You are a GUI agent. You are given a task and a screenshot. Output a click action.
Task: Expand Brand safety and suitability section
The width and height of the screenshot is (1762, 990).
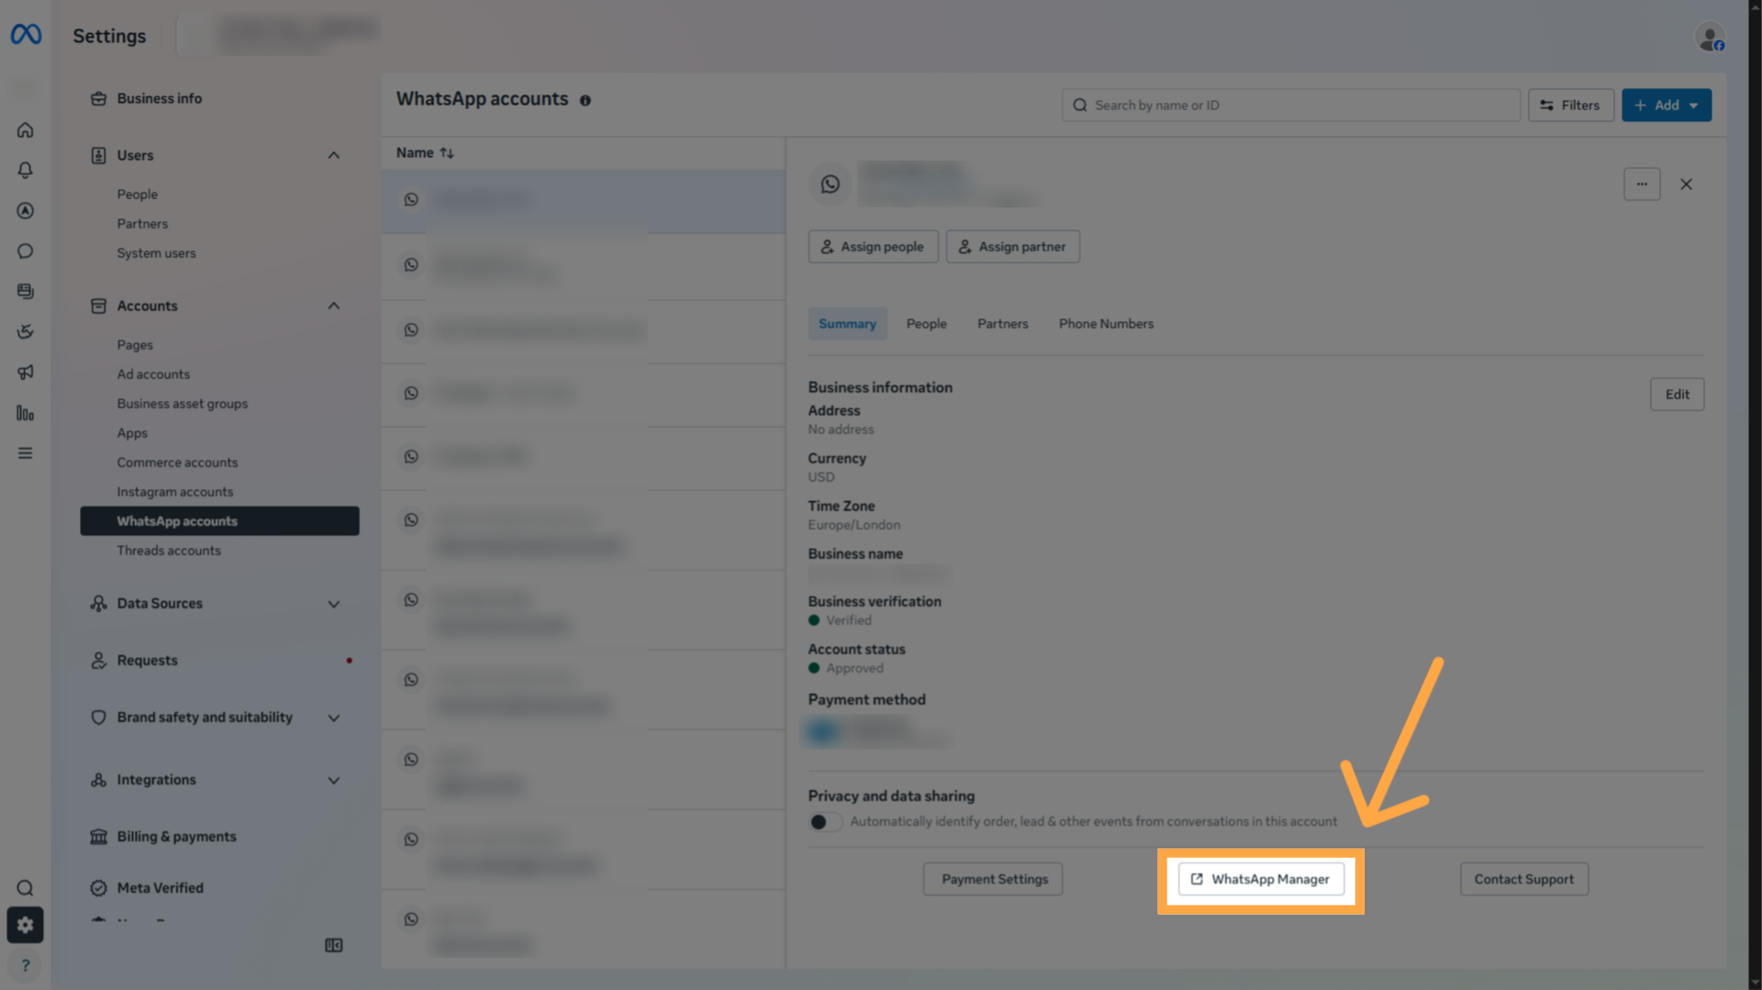tap(334, 717)
